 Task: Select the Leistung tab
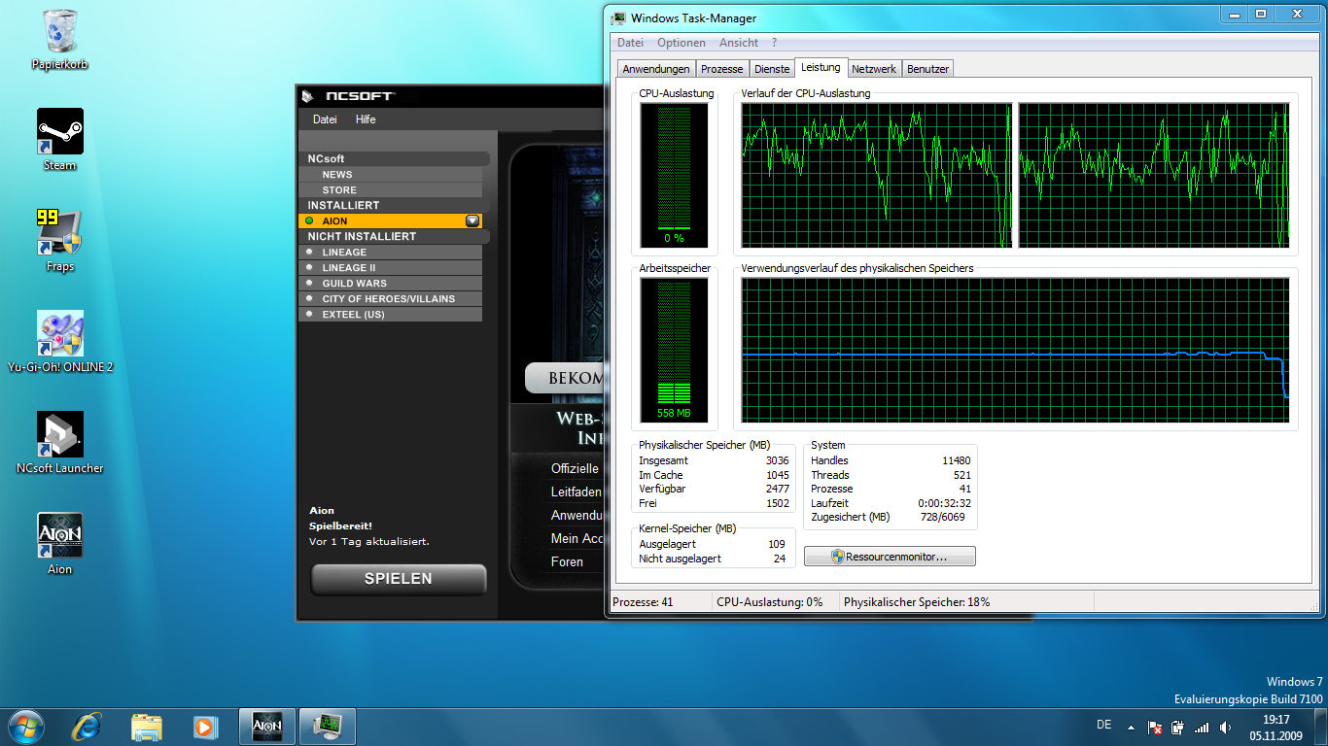pyautogui.click(x=821, y=67)
